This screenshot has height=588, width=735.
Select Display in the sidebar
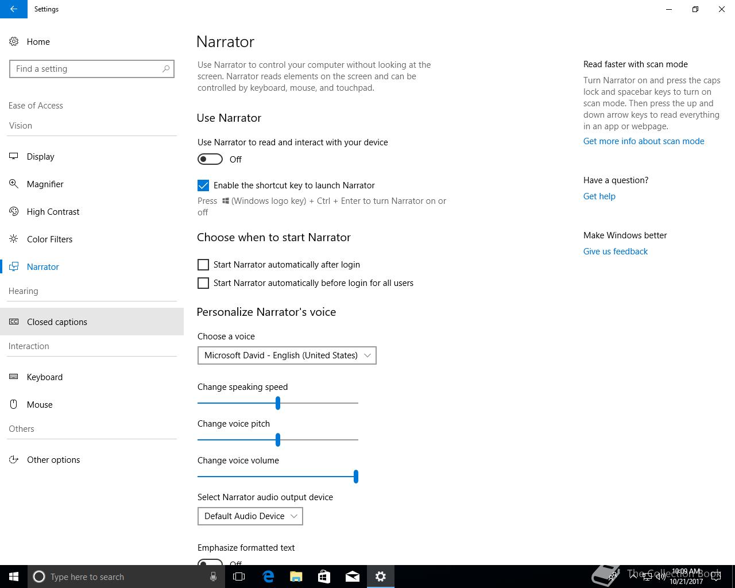(92, 156)
